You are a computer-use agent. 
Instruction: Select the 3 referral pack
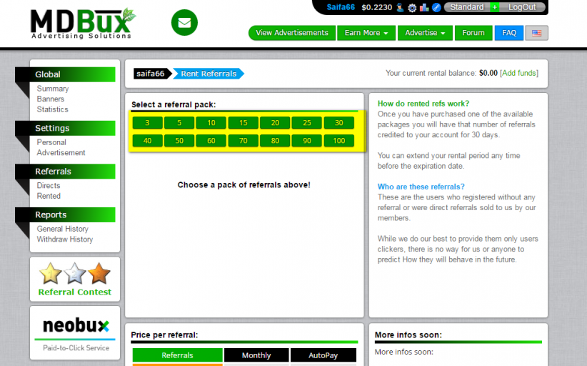pos(148,123)
